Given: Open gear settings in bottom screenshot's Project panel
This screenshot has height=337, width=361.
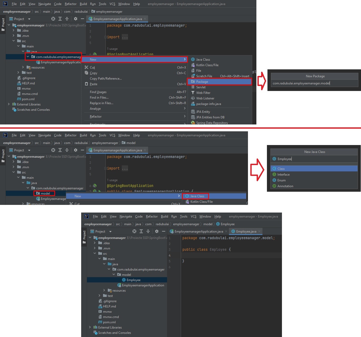Looking at the screenshot, I should click(157, 231).
